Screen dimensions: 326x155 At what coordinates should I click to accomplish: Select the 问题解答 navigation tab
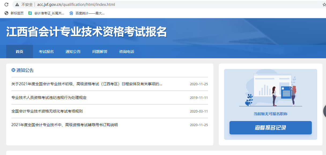(100, 52)
